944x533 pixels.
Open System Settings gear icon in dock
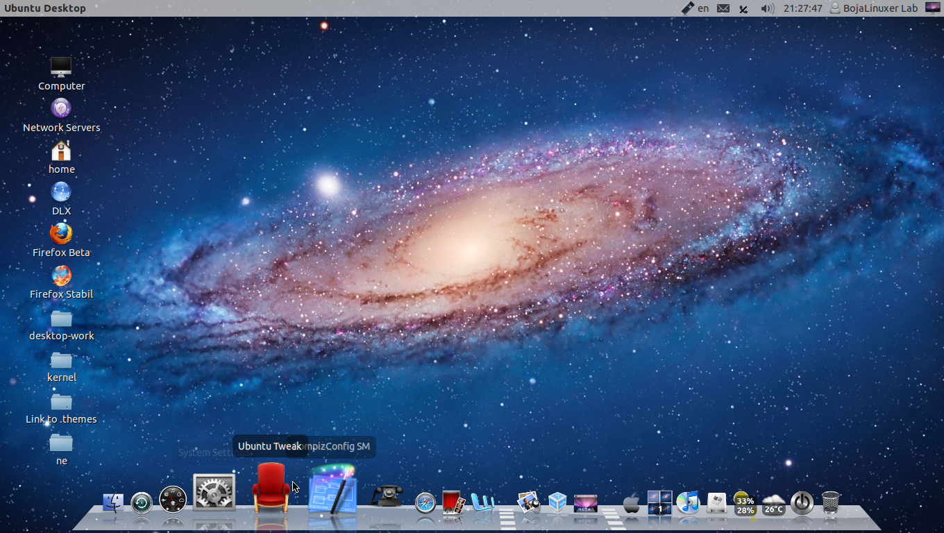pos(214,493)
